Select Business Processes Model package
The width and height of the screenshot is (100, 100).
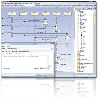(x=85, y=61)
